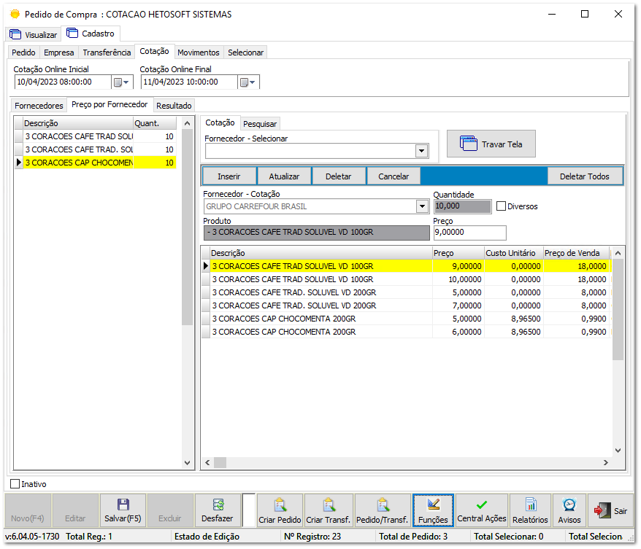The image size is (641, 549).
Task: Click the Inserir button
Action: tap(229, 176)
